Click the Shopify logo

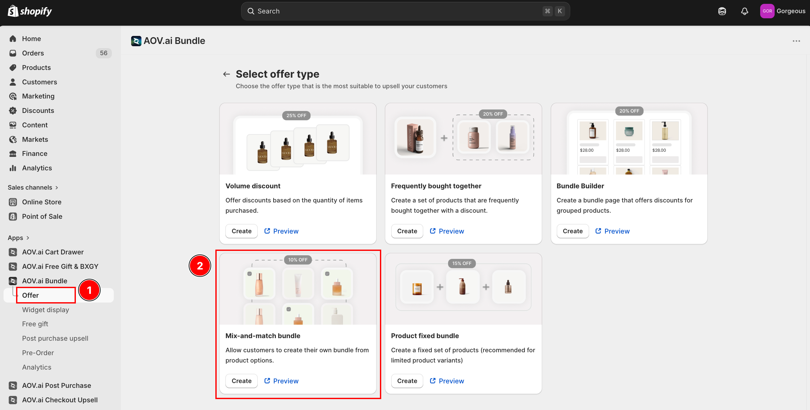pyautogui.click(x=30, y=11)
